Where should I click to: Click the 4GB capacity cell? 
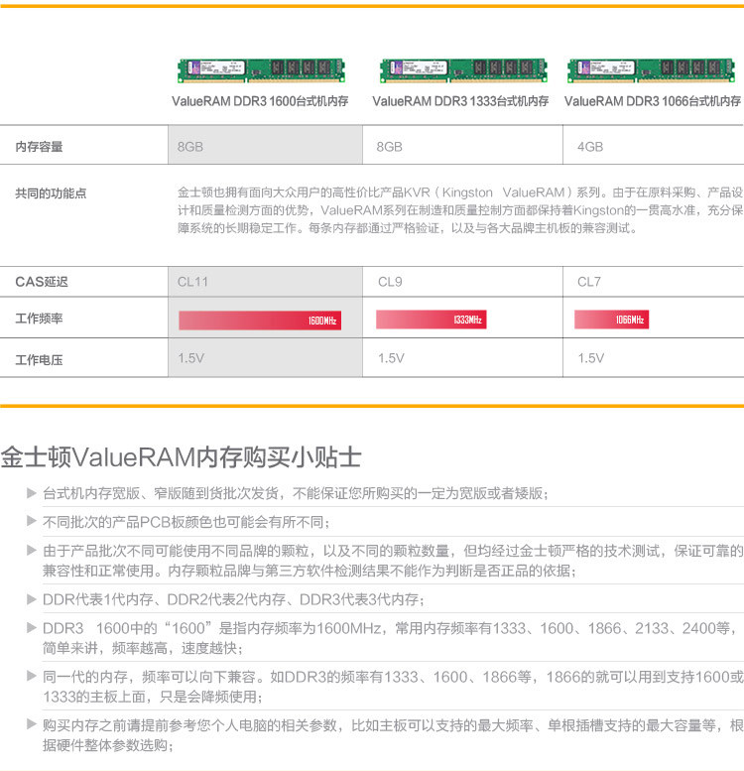(654, 145)
